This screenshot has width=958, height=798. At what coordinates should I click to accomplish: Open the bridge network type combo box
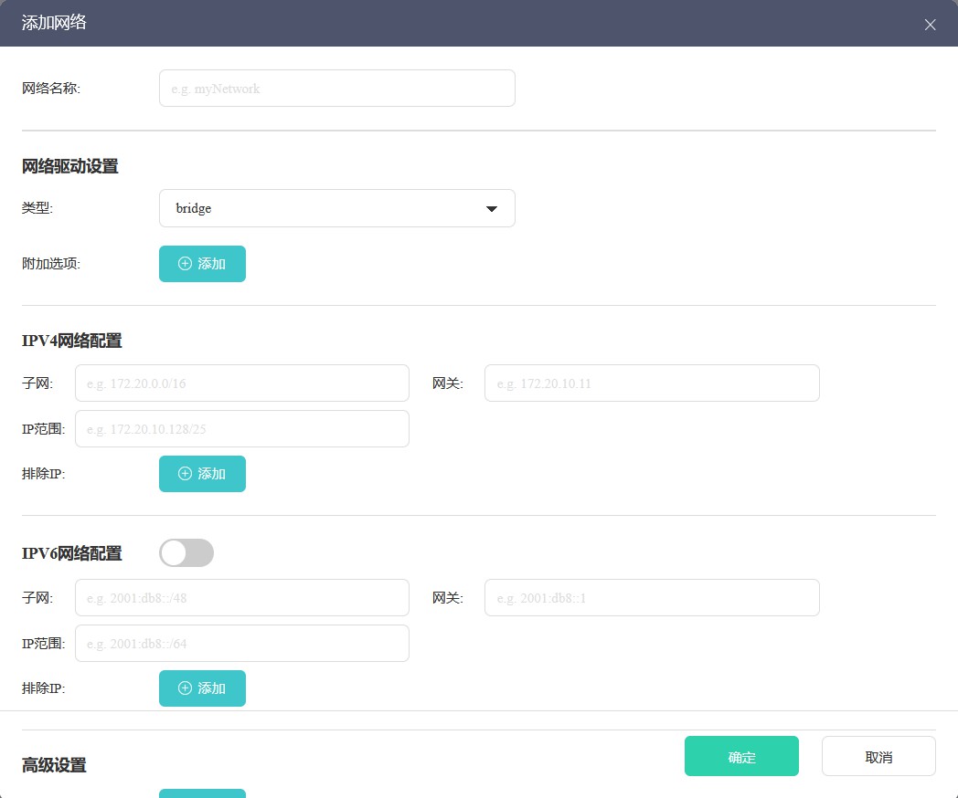tap(336, 208)
